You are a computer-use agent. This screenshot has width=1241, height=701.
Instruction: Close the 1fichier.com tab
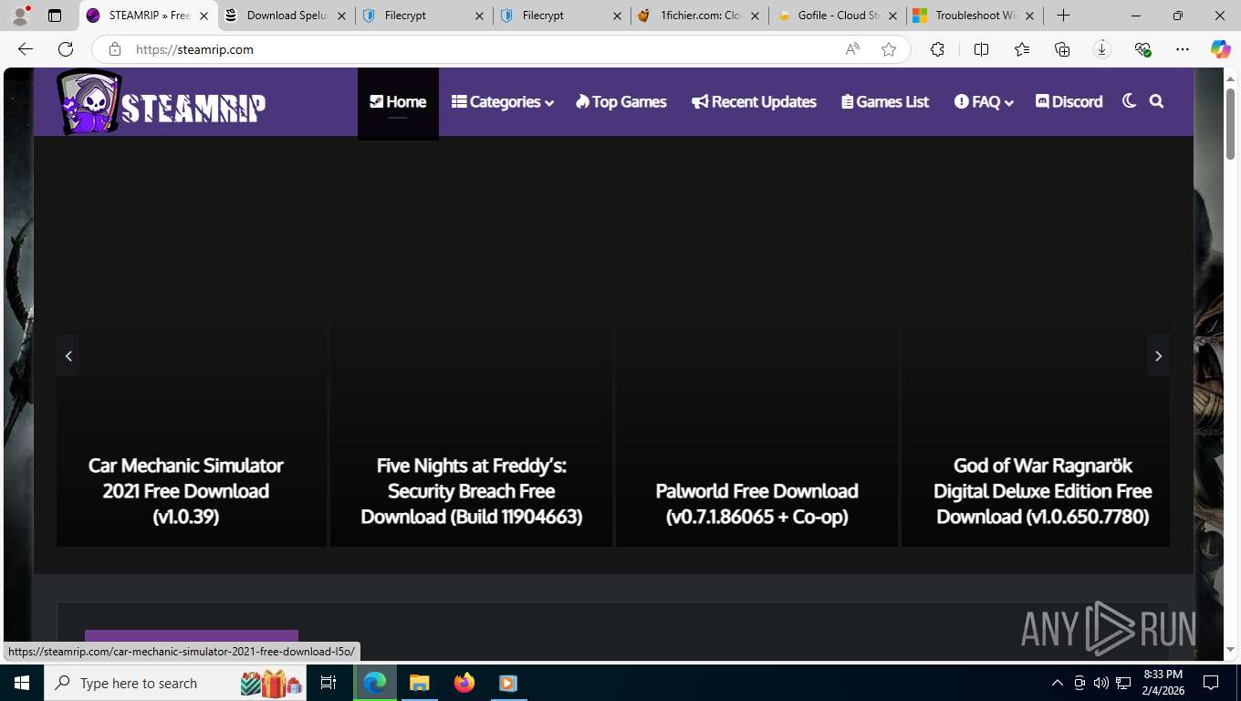click(755, 16)
